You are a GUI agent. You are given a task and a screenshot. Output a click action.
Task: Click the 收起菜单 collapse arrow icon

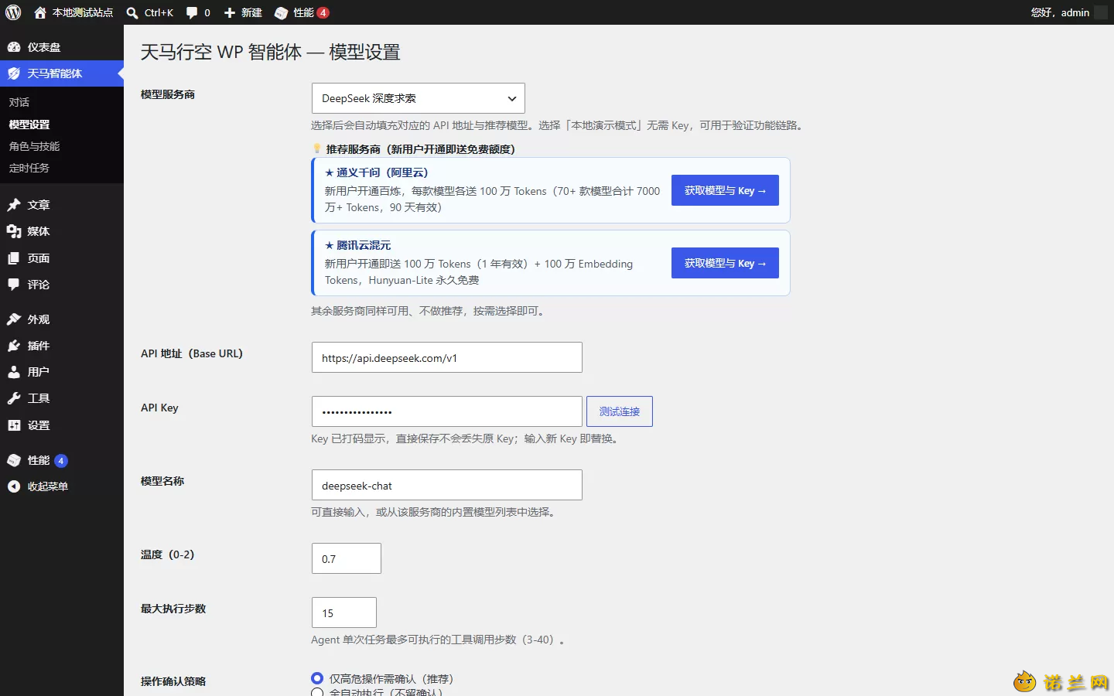coord(14,486)
